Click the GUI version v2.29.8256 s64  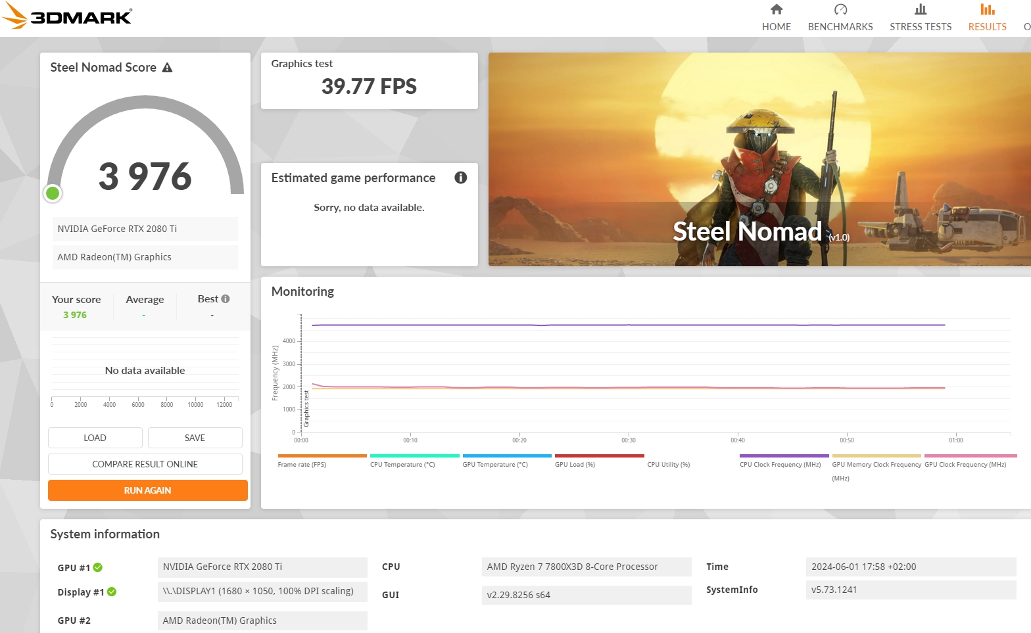tap(587, 595)
